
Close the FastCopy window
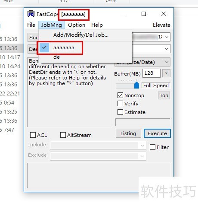[x=164, y=14]
